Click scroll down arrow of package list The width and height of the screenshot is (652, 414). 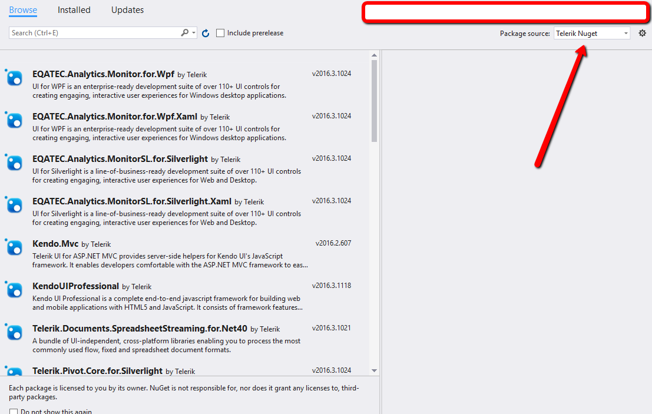[x=374, y=370]
